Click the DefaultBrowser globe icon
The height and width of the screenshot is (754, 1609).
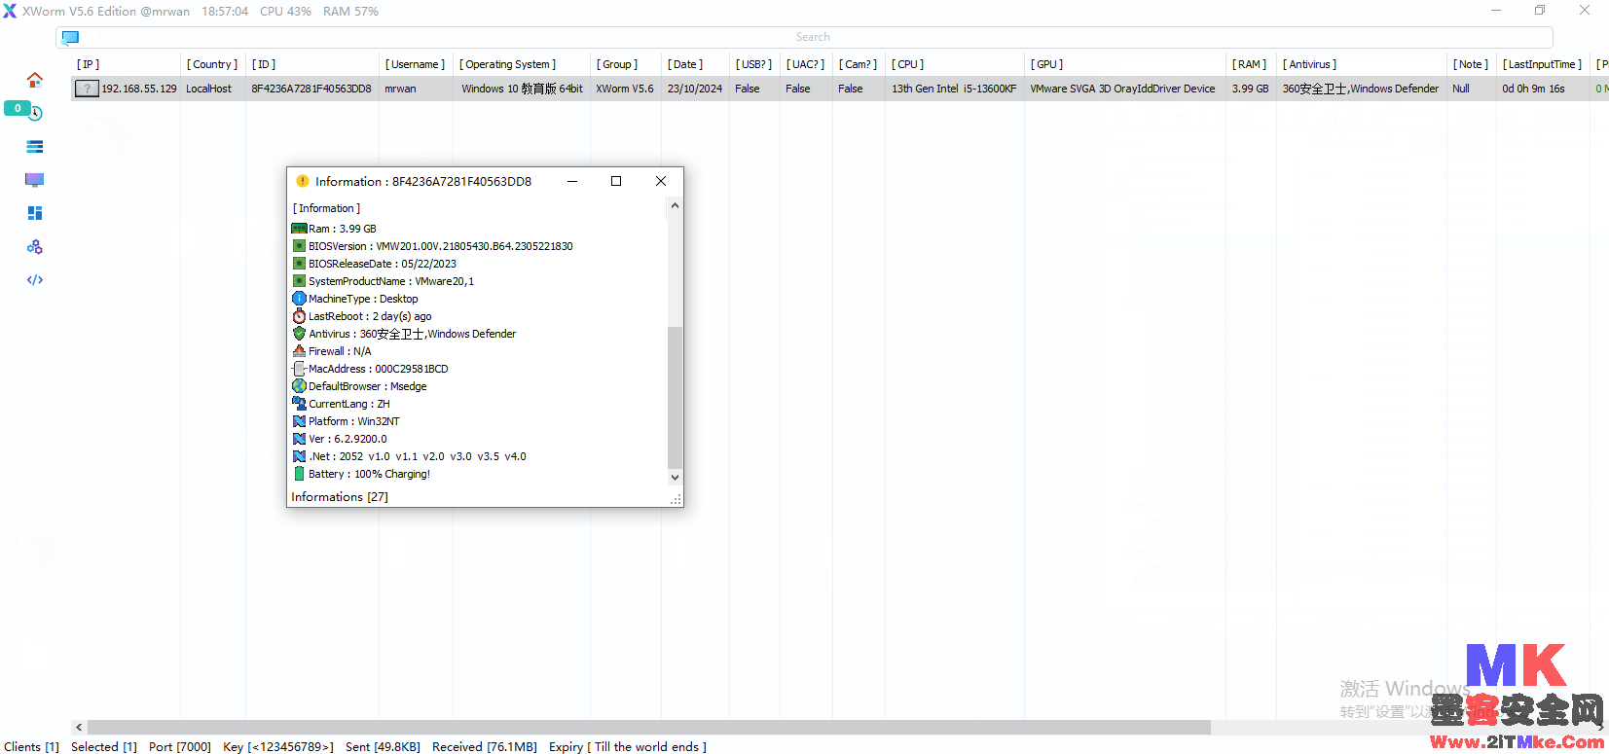coord(300,386)
